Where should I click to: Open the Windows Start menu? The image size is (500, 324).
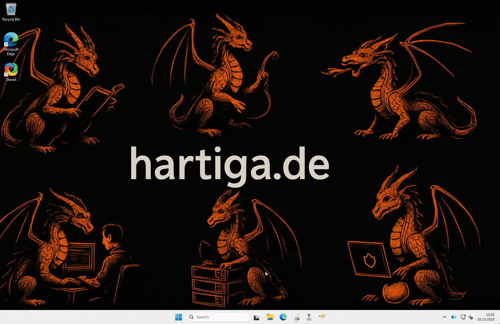(178, 317)
